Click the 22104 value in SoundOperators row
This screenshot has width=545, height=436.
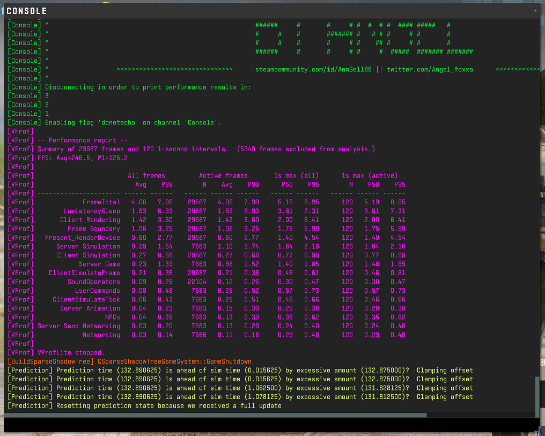point(197,282)
